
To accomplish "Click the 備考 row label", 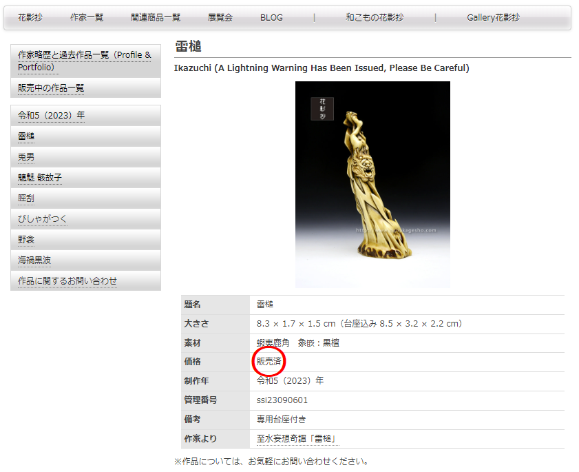I will (x=192, y=420).
